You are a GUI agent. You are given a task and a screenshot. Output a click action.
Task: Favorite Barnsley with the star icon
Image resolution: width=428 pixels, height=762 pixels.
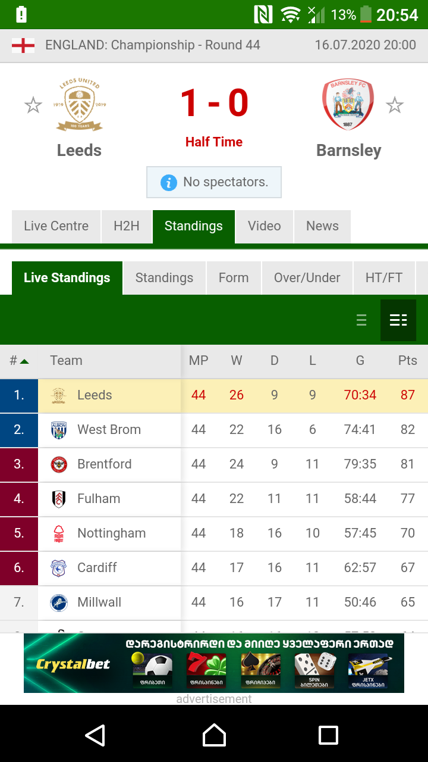click(395, 105)
